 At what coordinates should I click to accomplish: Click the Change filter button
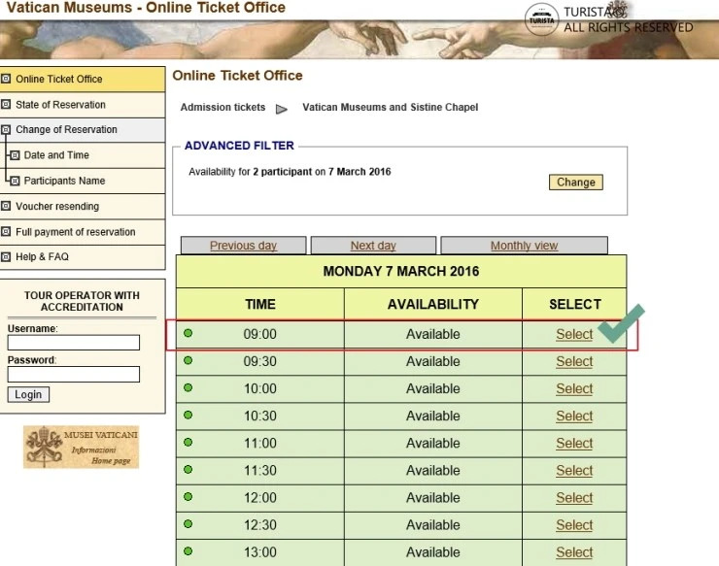pos(576,182)
